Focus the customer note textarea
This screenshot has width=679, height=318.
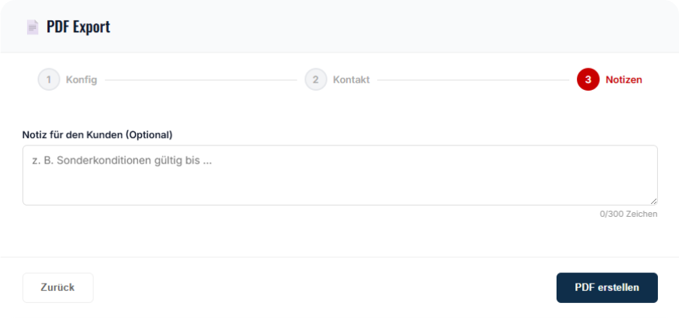[x=339, y=184]
